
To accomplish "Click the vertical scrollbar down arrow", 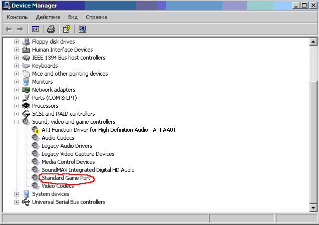I will click(x=313, y=207).
